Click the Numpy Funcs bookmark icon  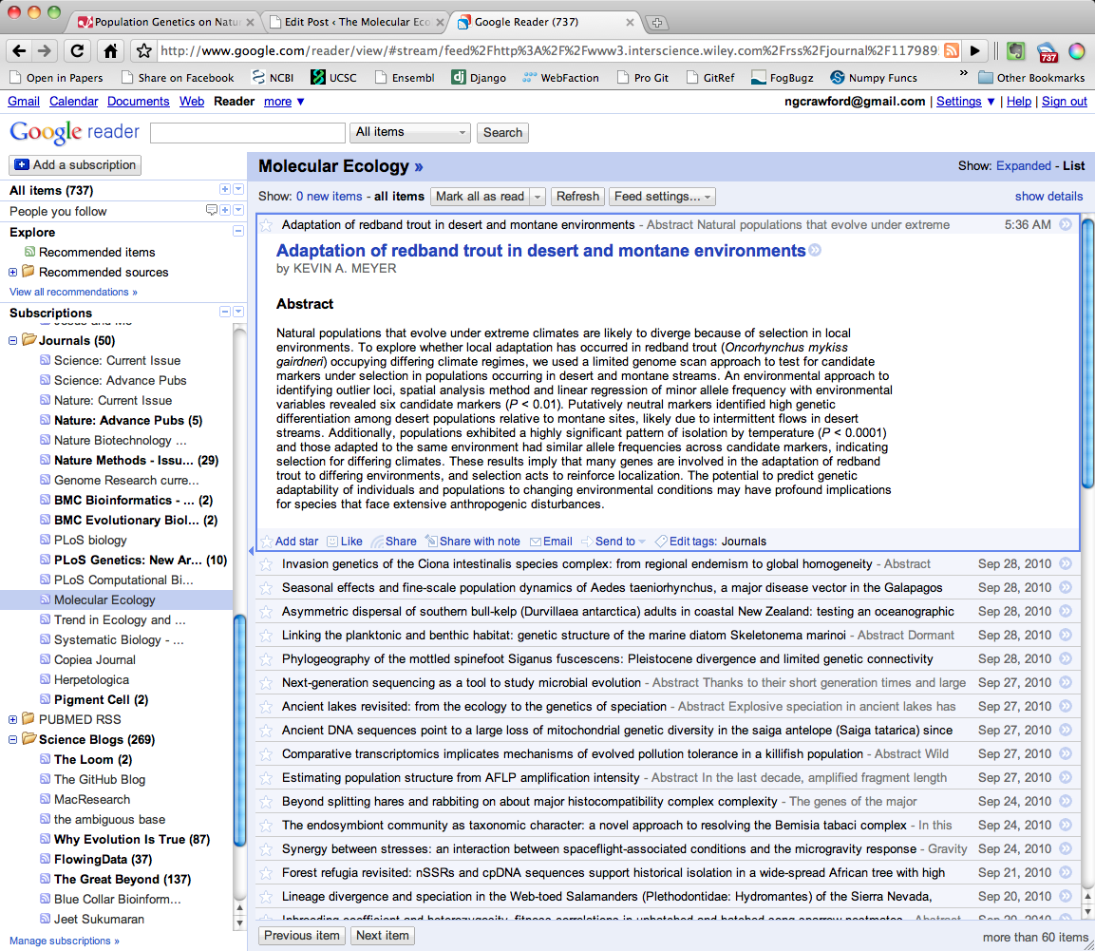click(x=838, y=78)
